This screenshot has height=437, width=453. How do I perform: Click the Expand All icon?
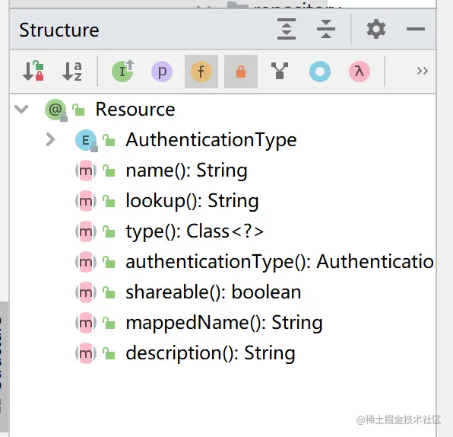click(x=287, y=29)
